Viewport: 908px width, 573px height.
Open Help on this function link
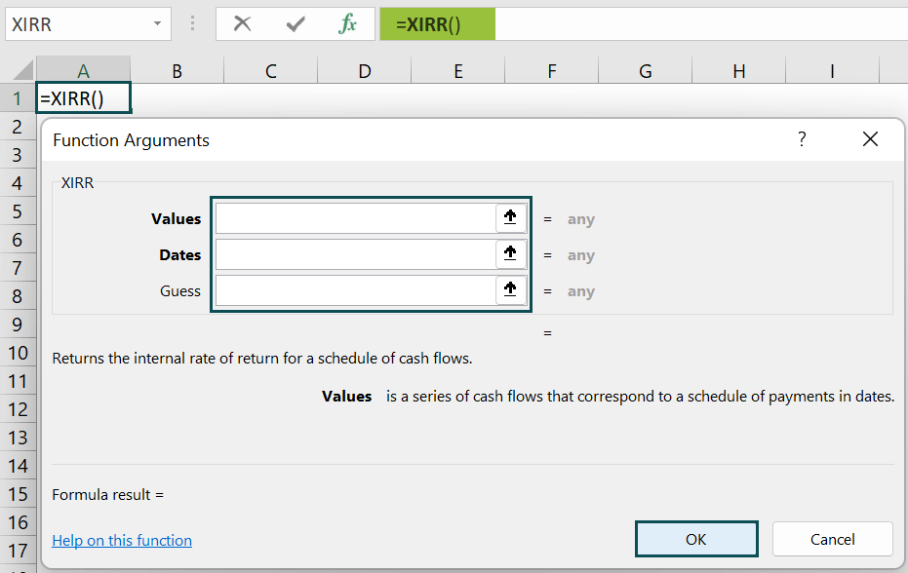[121, 540]
